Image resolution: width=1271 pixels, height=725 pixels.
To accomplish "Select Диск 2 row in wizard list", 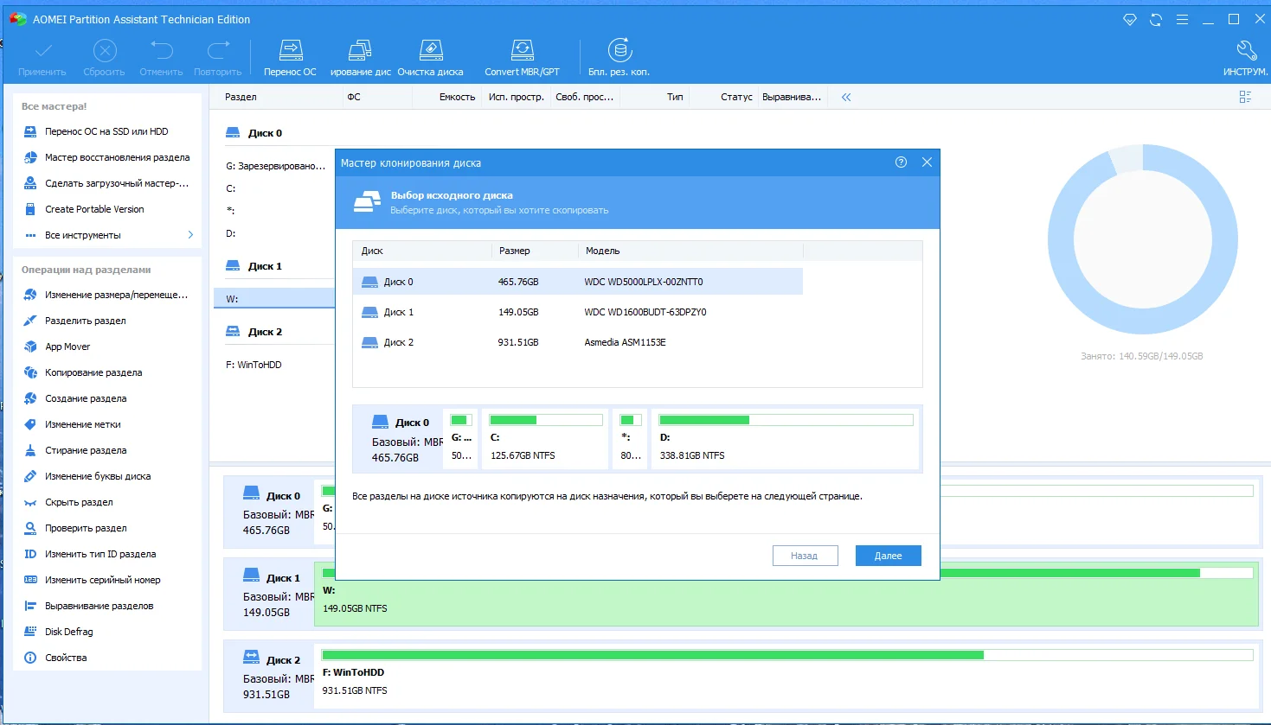I will click(x=578, y=342).
